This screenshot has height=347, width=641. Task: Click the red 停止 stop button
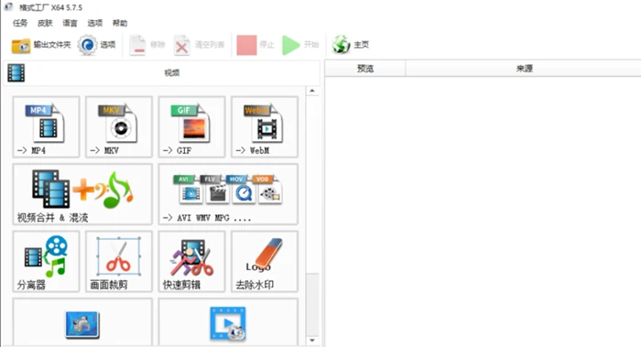pyautogui.click(x=255, y=45)
